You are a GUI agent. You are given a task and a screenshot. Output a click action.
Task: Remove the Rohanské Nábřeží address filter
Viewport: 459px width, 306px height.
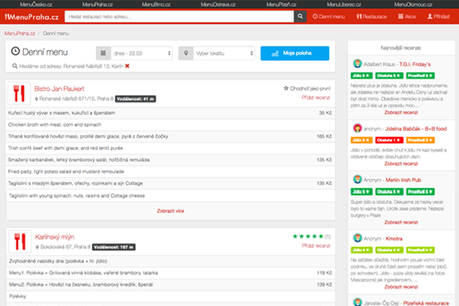(x=127, y=67)
